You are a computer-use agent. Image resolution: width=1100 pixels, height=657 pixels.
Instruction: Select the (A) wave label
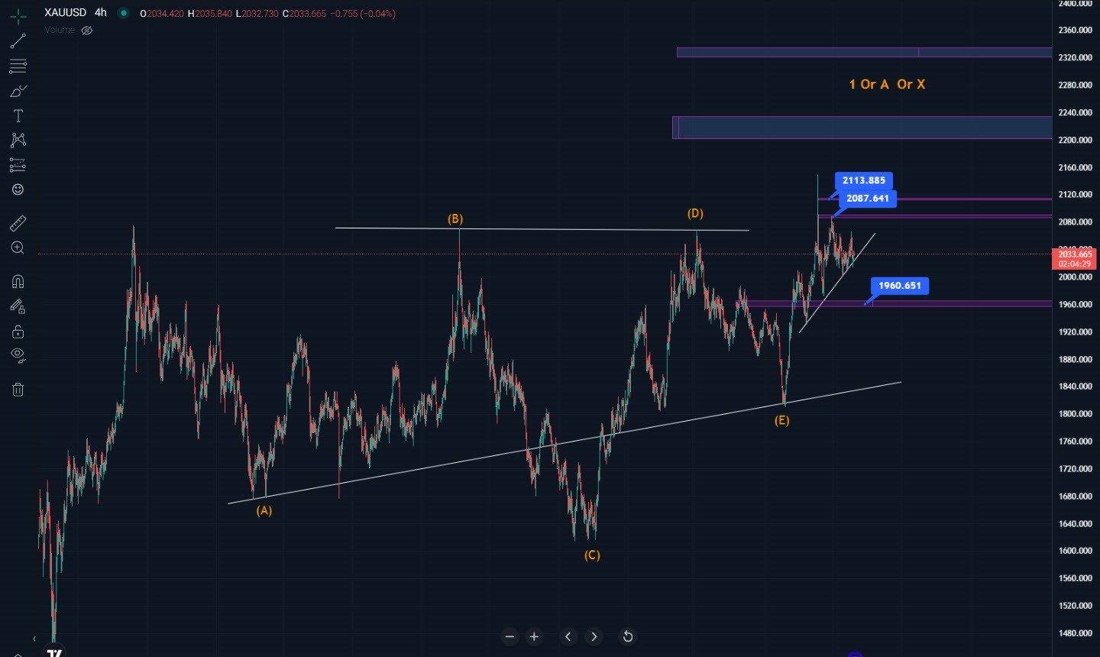click(264, 510)
